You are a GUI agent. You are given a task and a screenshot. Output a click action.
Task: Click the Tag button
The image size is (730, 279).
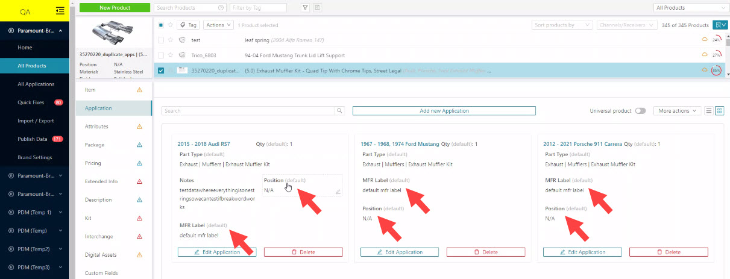[x=188, y=25]
